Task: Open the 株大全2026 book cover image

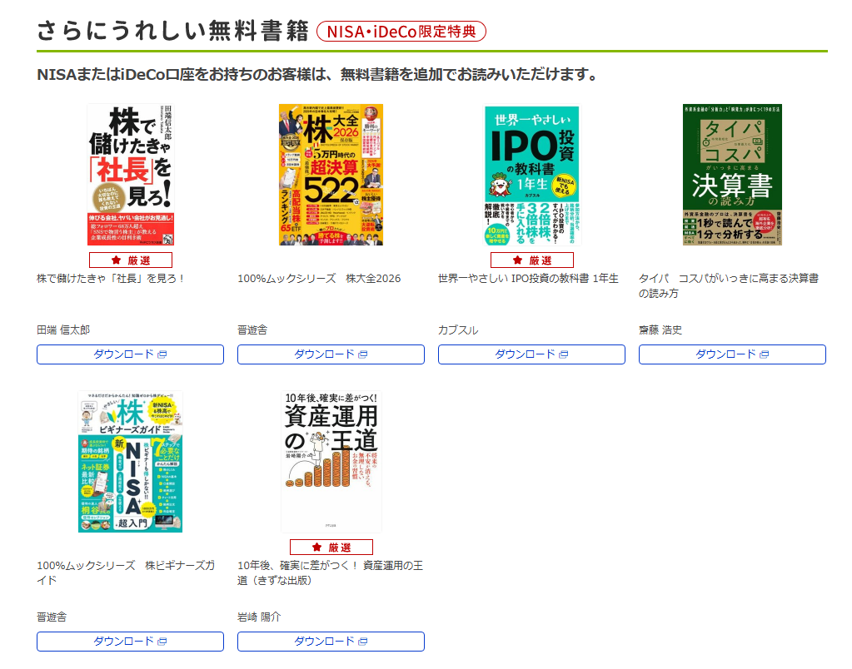Action: coord(331,174)
